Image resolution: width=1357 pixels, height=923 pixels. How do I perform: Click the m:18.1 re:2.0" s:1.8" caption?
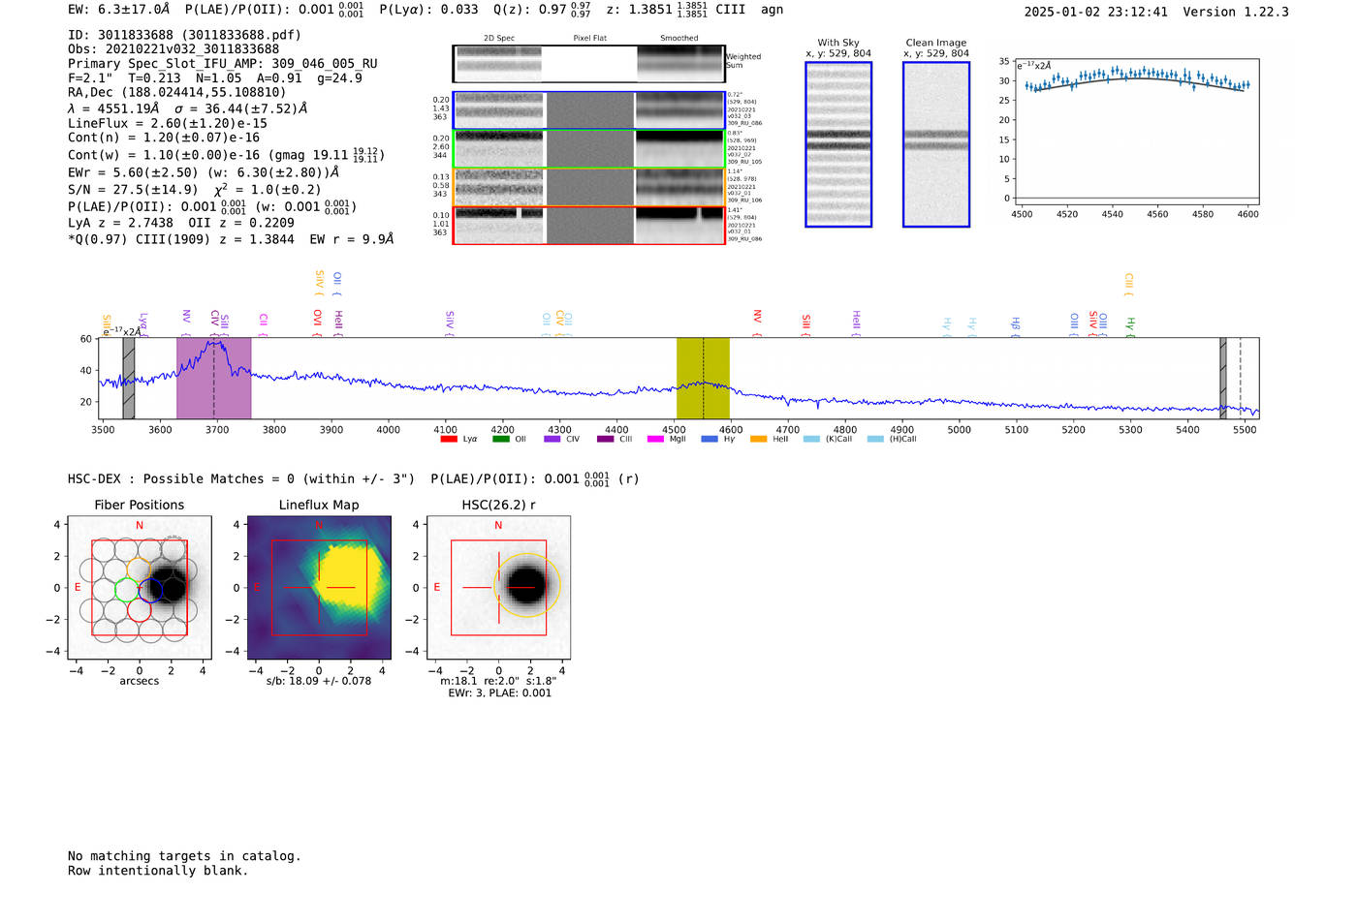(499, 681)
